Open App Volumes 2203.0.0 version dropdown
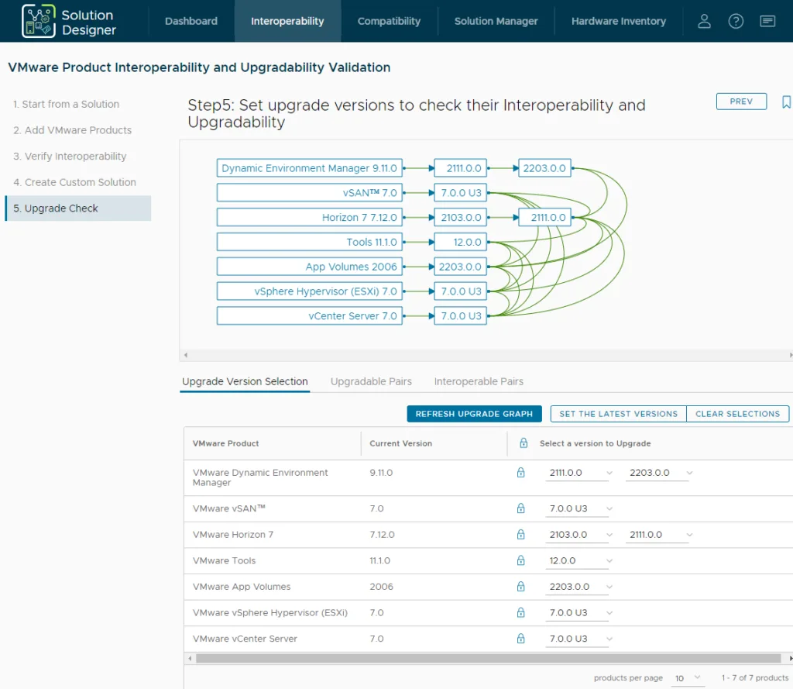This screenshot has width=793, height=689. [x=579, y=587]
